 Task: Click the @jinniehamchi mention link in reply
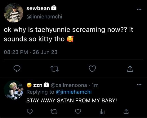(x=74, y=92)
